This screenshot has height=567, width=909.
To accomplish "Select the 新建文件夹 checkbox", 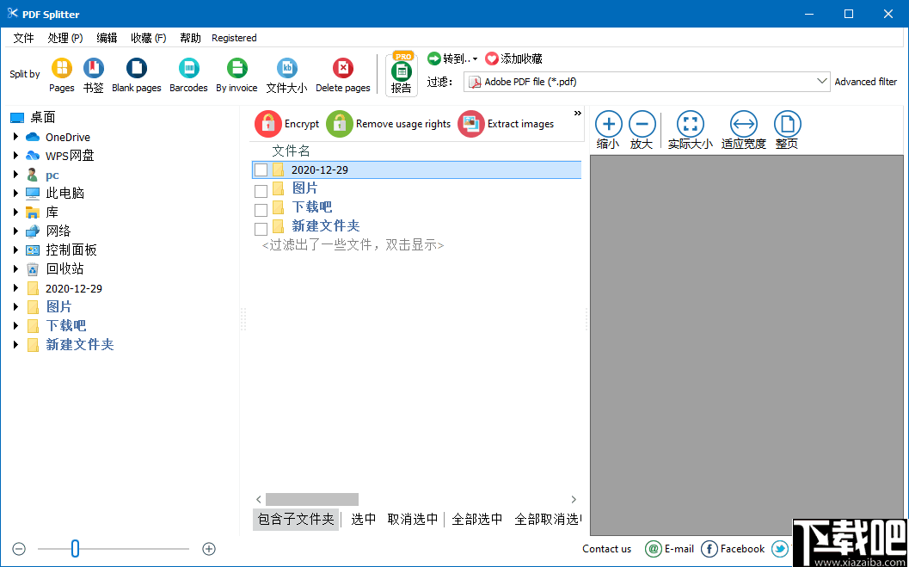I will [x=261, y=227].
